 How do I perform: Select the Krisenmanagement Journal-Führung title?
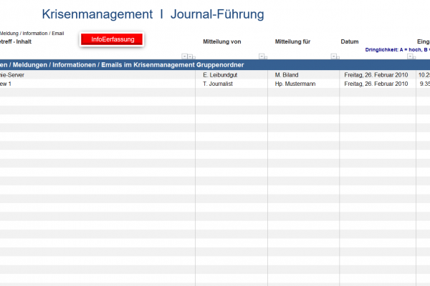[x=153, y=14]
